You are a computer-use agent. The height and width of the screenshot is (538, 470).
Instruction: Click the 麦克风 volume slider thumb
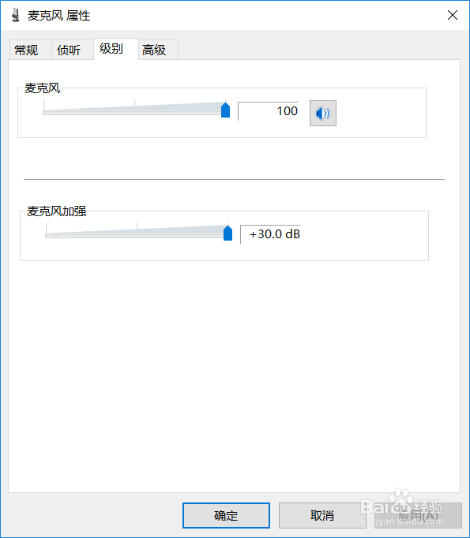225,110
